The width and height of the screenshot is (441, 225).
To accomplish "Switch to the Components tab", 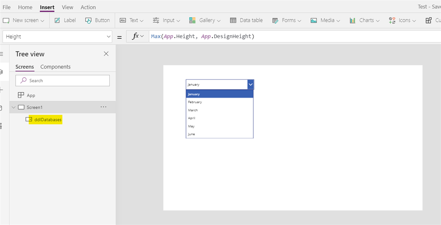I will coord(56,67).
